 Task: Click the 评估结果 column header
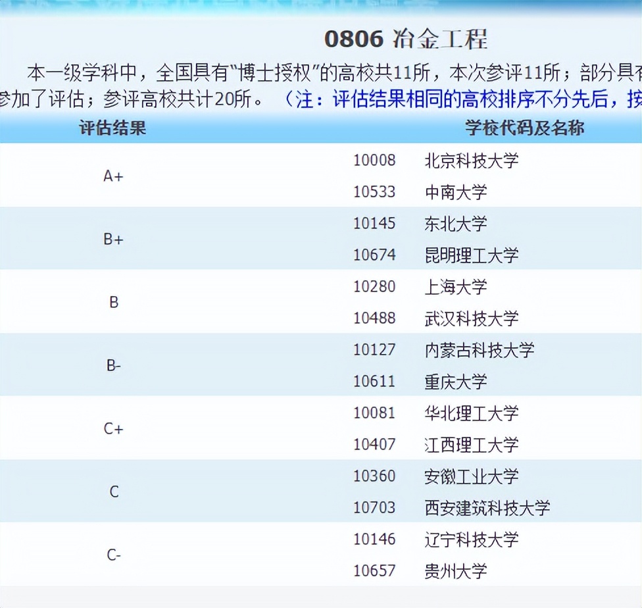[112, 128]
